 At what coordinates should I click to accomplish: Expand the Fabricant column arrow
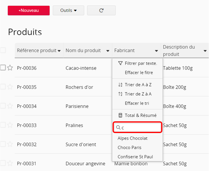[156, 51]
